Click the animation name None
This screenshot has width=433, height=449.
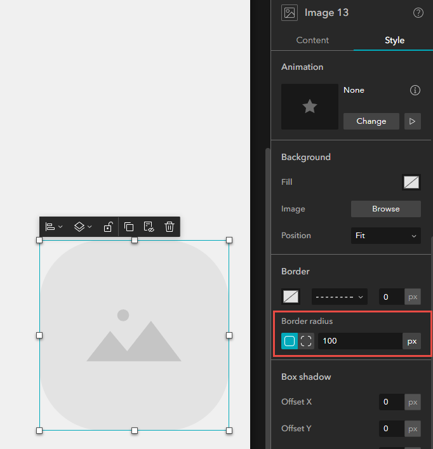[x=354, y=90]
